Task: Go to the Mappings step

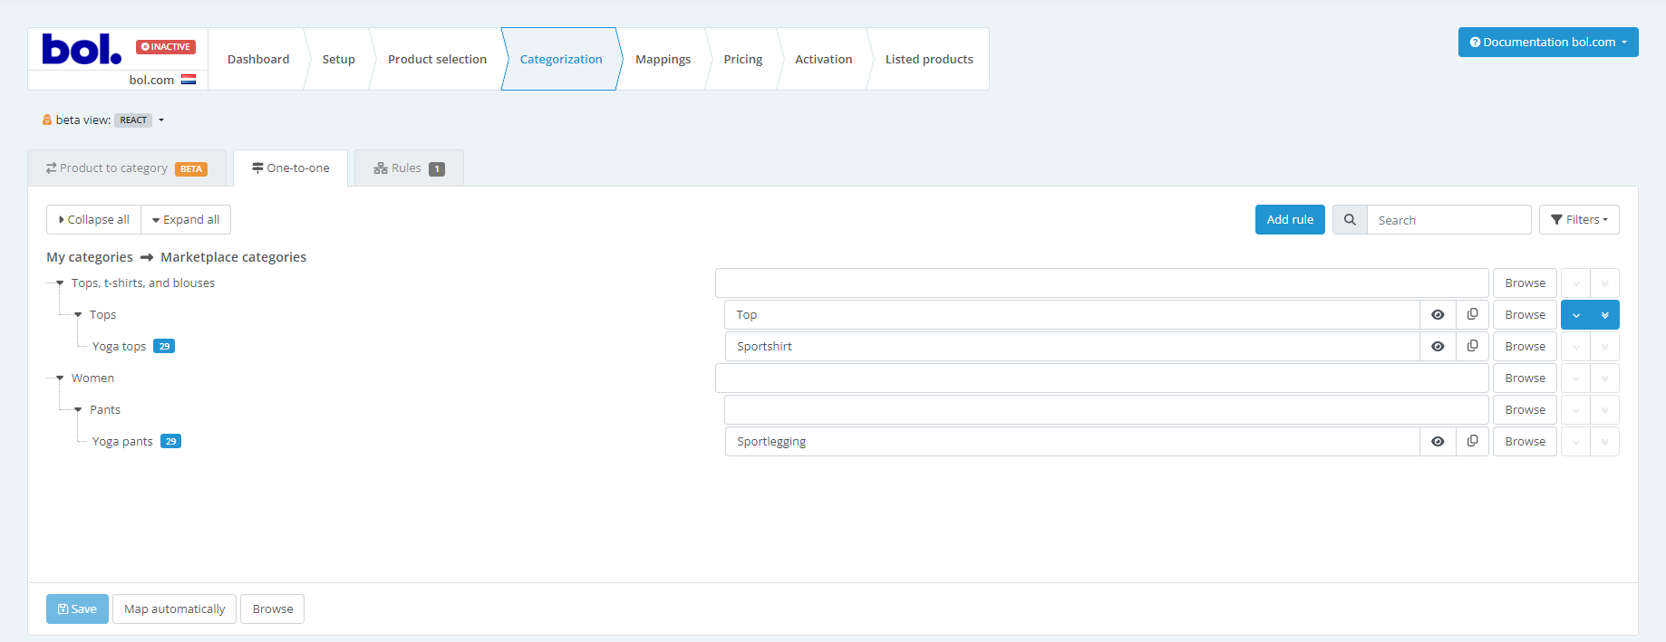Action: coord(663,60)
